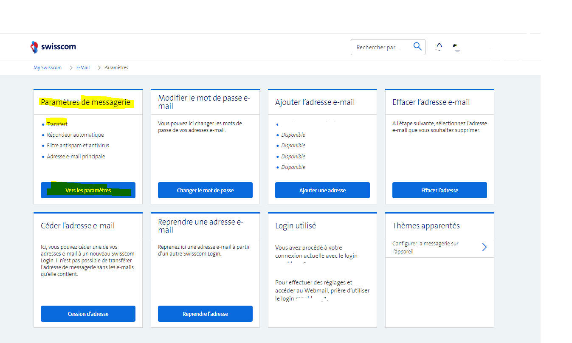The width and height of the screenshot is (572, 343).
Task: Open the notifications bell
Action: pos(439,47)
